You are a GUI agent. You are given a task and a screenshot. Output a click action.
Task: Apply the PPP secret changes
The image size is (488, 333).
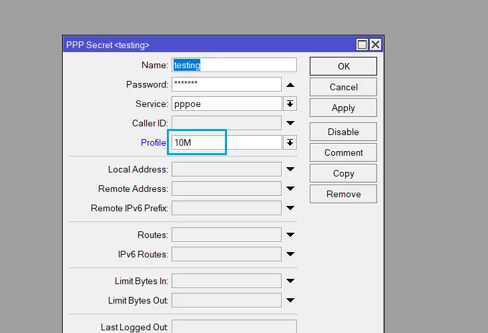(x=343, y=108)
